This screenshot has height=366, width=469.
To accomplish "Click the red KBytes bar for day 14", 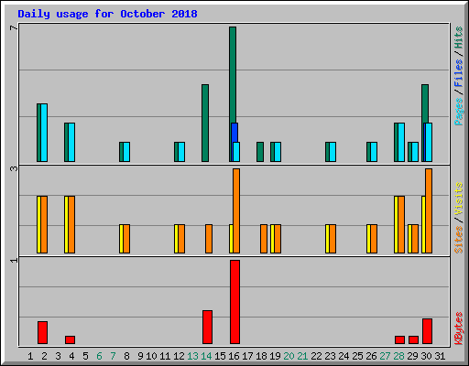I will click(x=207, y=327).
